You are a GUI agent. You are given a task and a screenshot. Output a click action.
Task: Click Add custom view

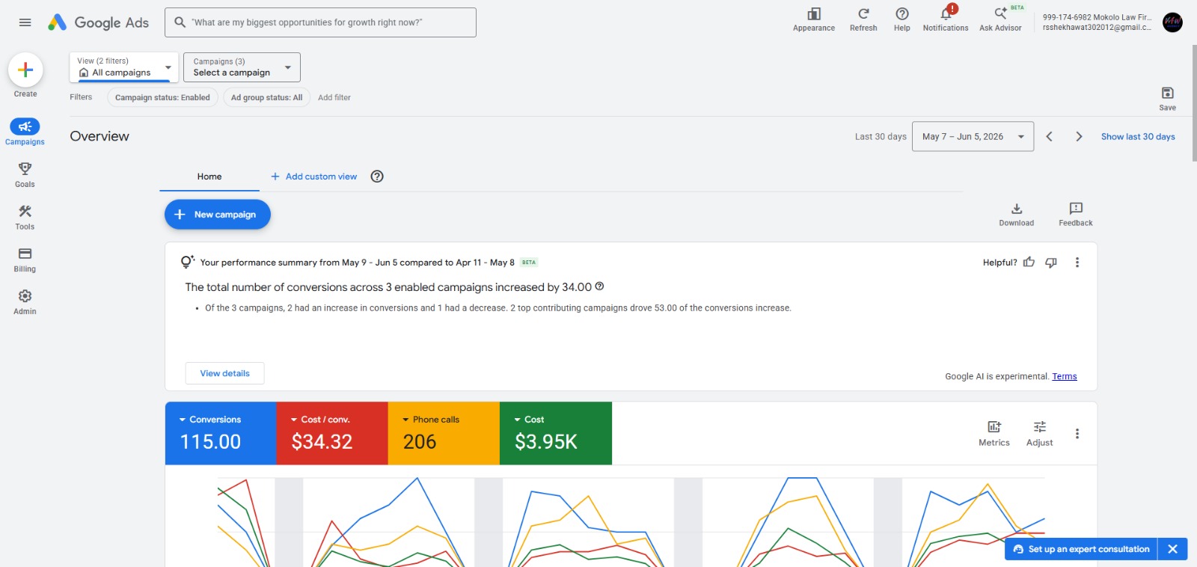click(313, 177)
